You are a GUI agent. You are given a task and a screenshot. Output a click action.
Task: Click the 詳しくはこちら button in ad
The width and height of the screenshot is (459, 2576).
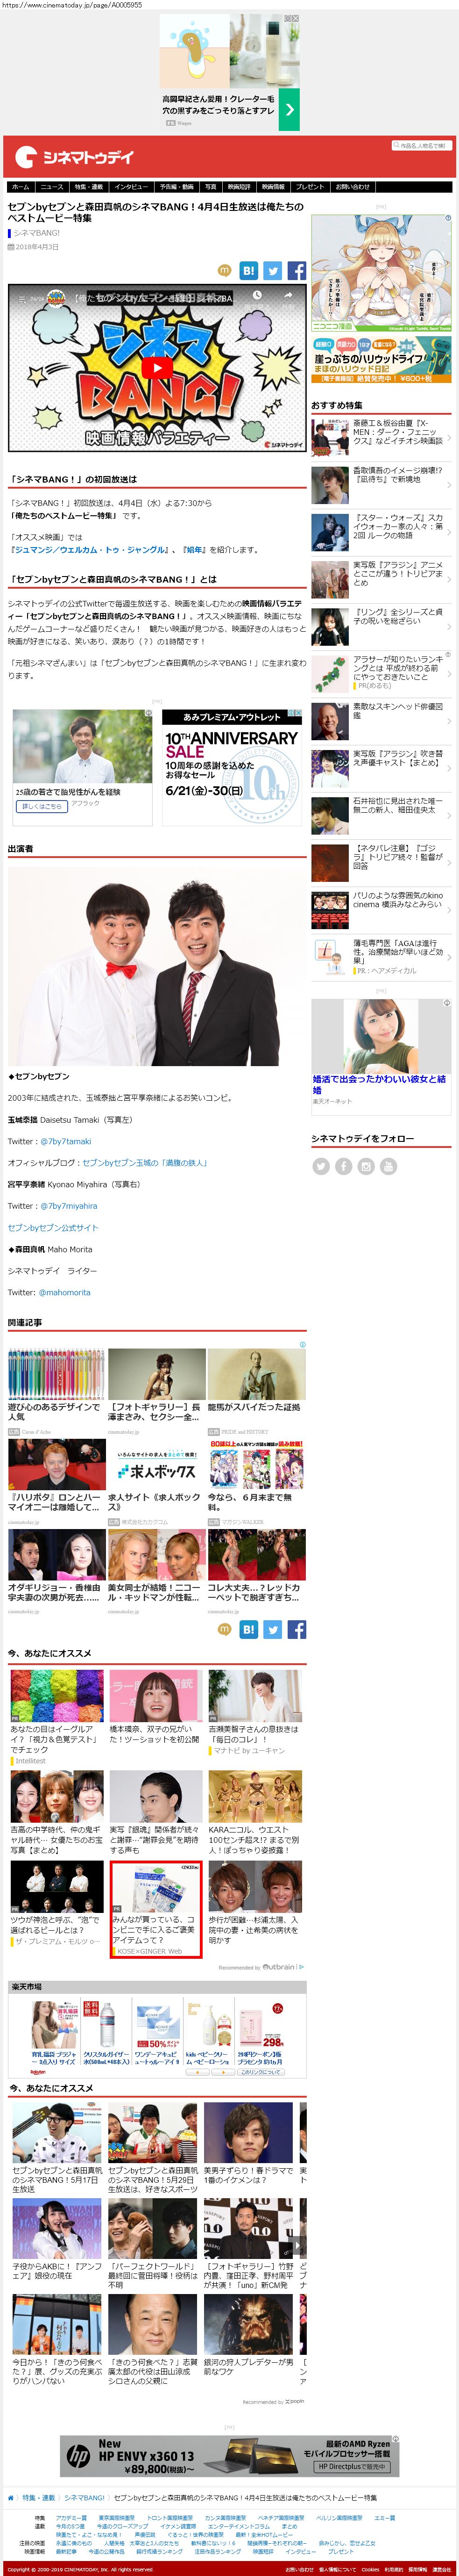[42, 805]
